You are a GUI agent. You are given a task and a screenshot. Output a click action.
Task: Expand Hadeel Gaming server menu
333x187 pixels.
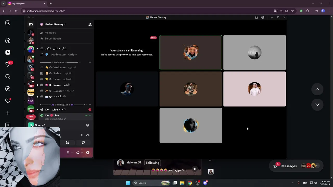pyautogui.click(x=55, y=24)
